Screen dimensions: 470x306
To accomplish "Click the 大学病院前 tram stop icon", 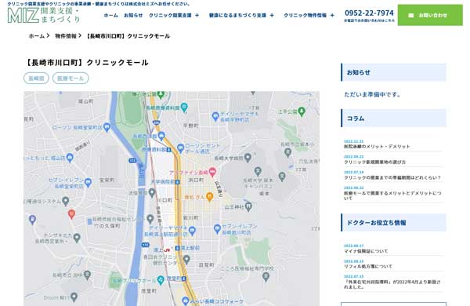I will tap(178, 182).
